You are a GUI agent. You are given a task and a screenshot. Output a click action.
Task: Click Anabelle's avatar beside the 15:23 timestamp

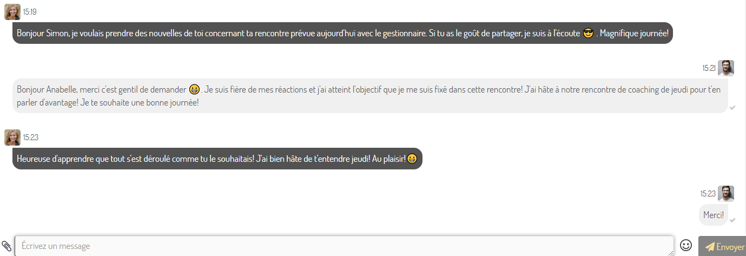[x=12, y=137]
